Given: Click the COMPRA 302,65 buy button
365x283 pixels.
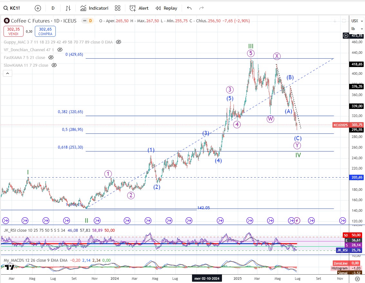Looking at the screenshot, I should pyautogui.click(x=45, y=31).
